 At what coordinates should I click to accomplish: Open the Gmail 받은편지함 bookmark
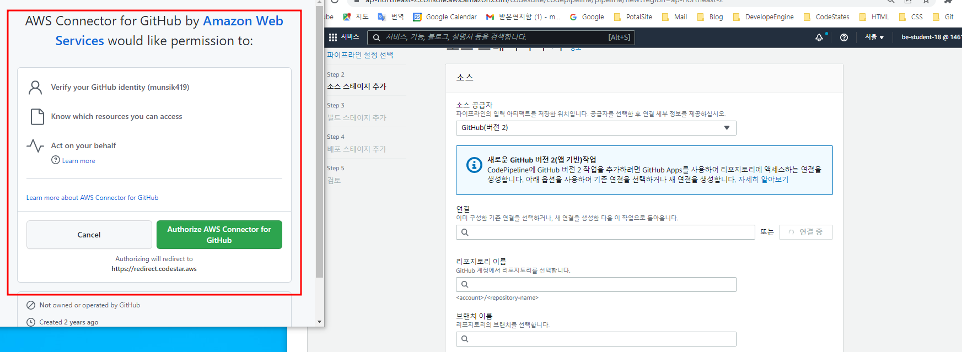pos(523,17)
